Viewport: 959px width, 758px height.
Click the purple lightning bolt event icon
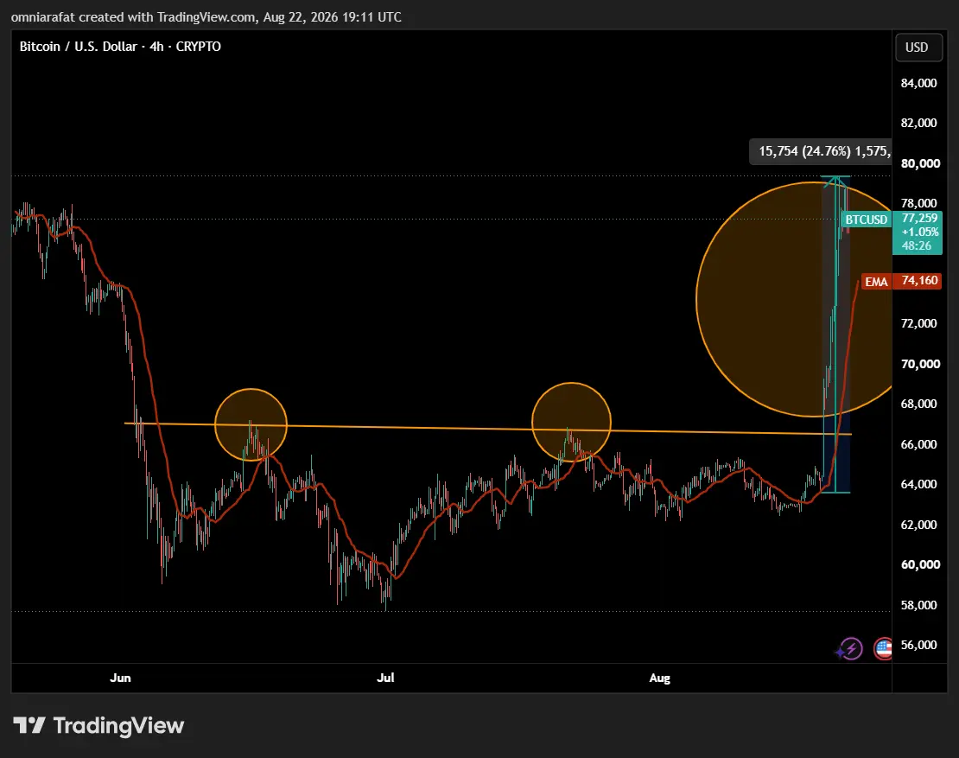pos(851,648)
